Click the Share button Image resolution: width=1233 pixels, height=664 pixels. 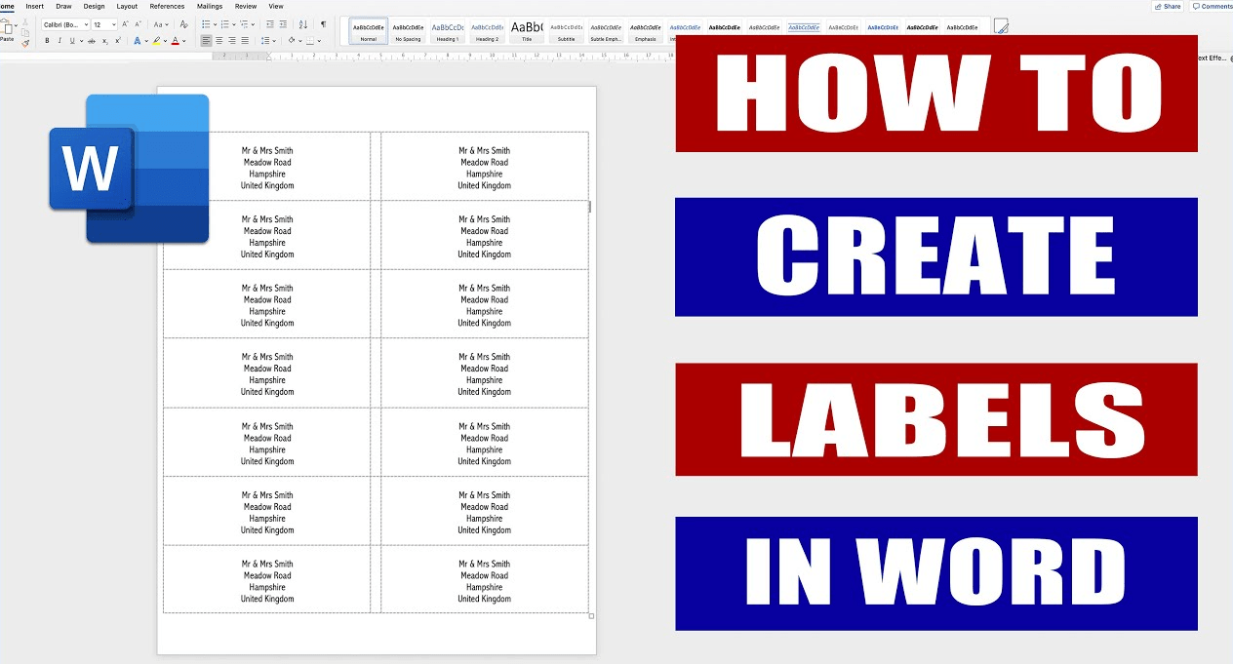(x=1168, y=6)
